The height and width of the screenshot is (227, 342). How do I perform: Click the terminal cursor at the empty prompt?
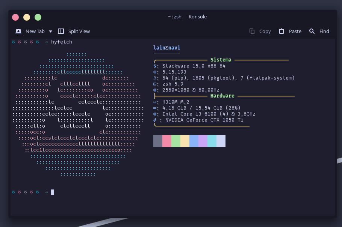(x=53, y=192)
